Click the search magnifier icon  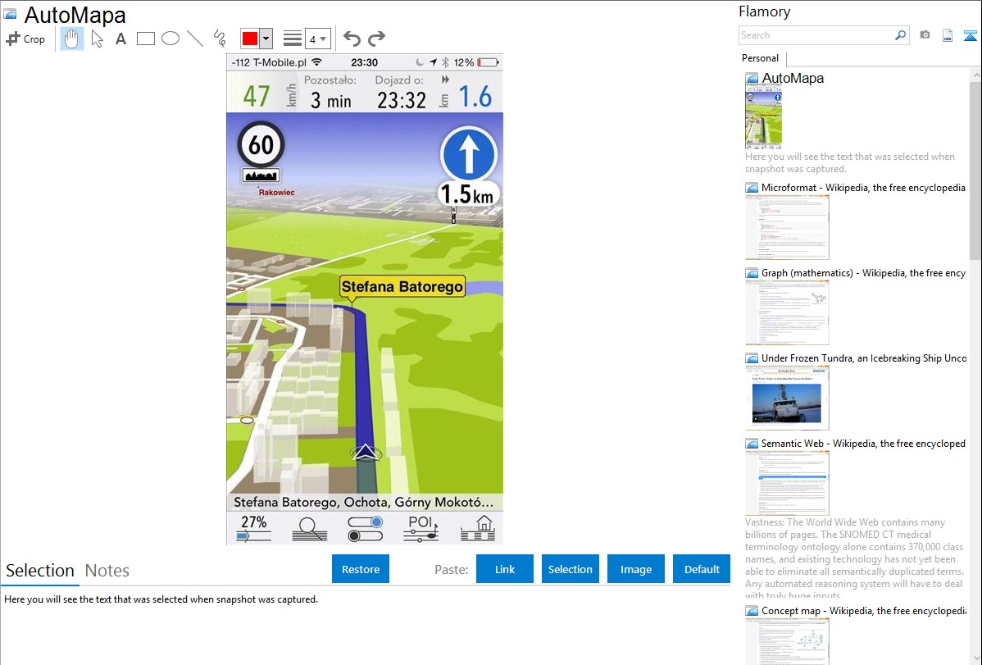901,35
